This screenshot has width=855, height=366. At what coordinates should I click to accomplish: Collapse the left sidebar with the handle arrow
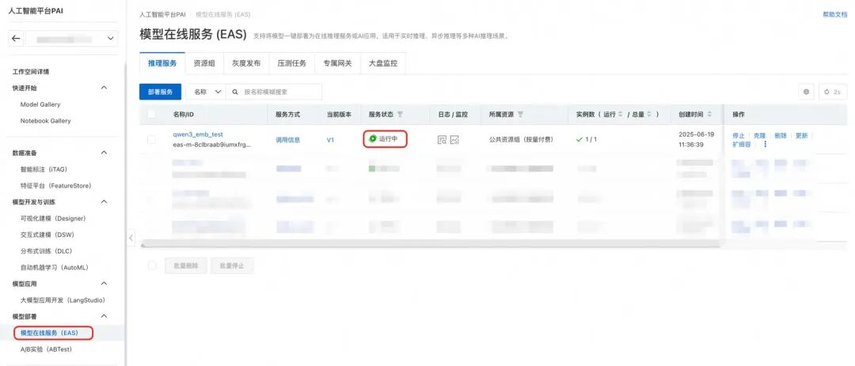point(131,237)
